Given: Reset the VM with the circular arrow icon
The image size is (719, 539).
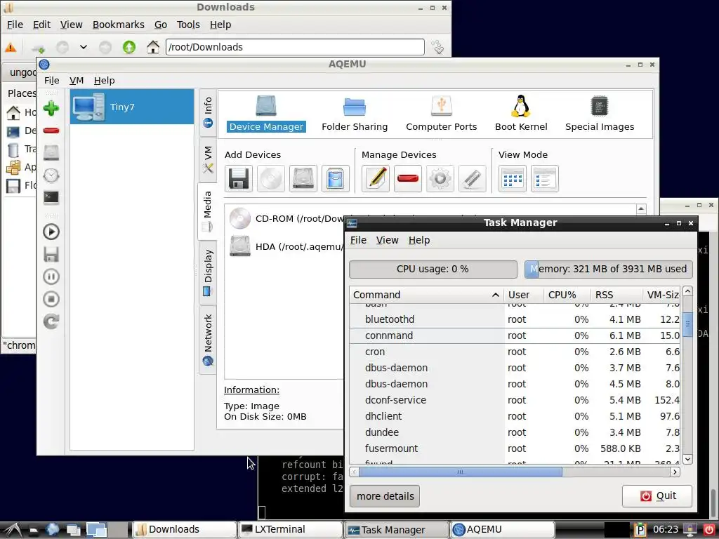Looking at the screenshot, I should tap(51, 321).
